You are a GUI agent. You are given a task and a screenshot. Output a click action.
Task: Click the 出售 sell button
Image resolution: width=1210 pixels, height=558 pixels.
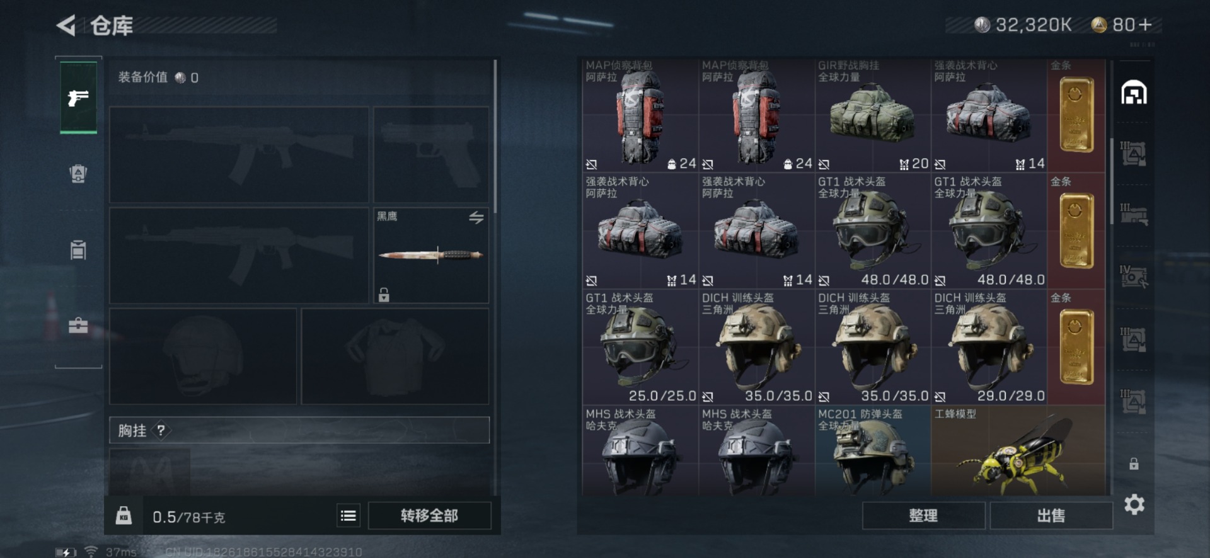(x=1051, y=516)
